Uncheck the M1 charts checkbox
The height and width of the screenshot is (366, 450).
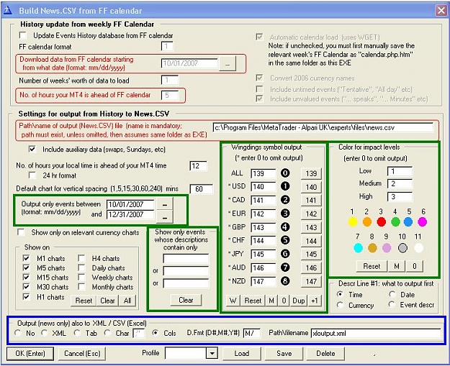click(26, 258)
